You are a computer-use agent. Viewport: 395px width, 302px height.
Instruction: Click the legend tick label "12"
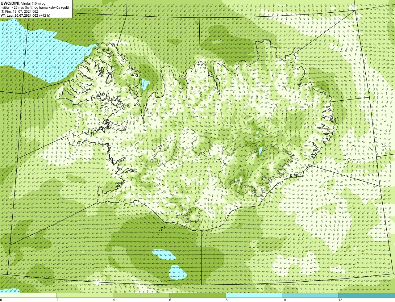click(340, 300)
